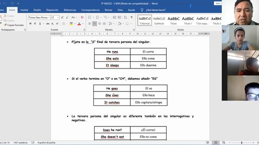This screenshot has width=259, height=145.
Task: Open the Referencias ribbon tab
Action: coord(70,10)
